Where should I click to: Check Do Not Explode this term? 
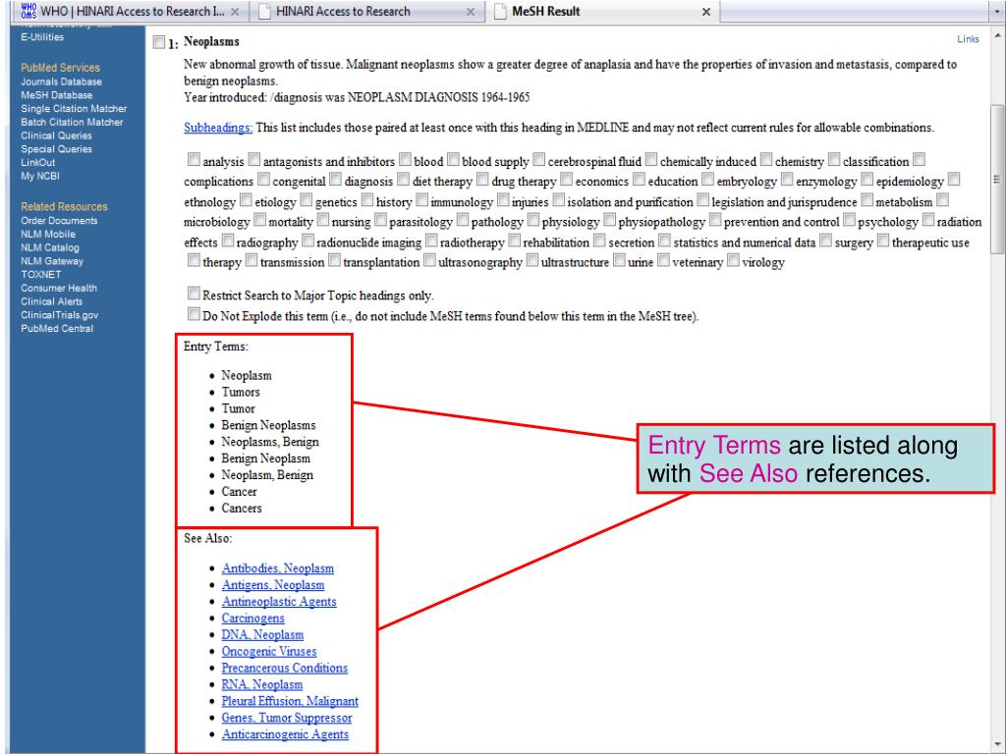coord(194,314)
